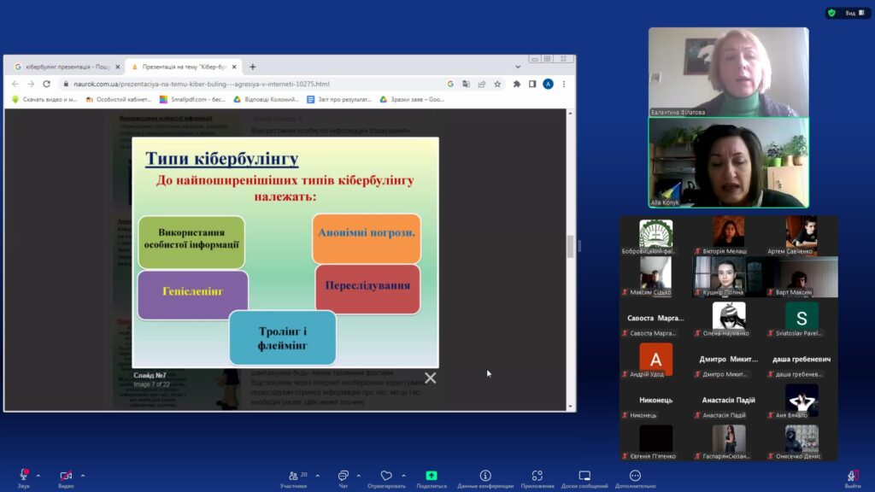Screen dimensions: 875x492
Task: Open Зразки заяв bookmark
Action: pos(412,99)
